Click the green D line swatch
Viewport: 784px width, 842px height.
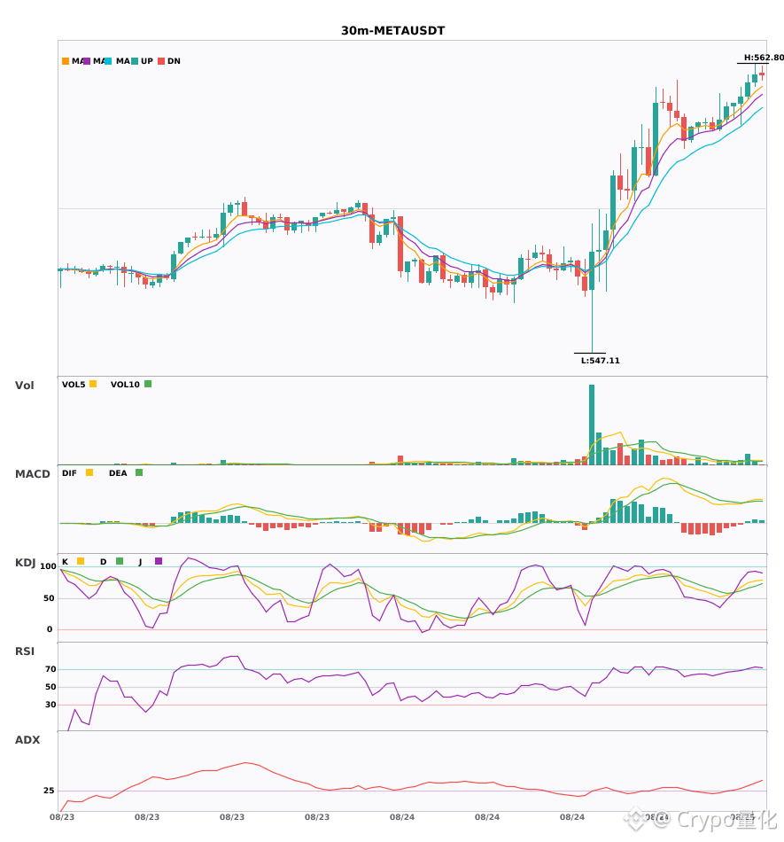tap(120, 561)
